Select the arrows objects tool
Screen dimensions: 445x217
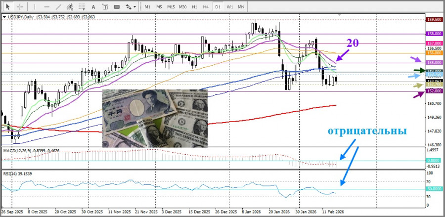pos(128,6)
